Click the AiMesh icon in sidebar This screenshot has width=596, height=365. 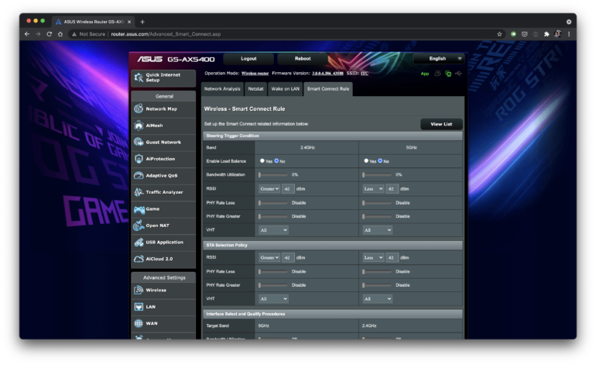pyautogui.click(x=139, y=126)
